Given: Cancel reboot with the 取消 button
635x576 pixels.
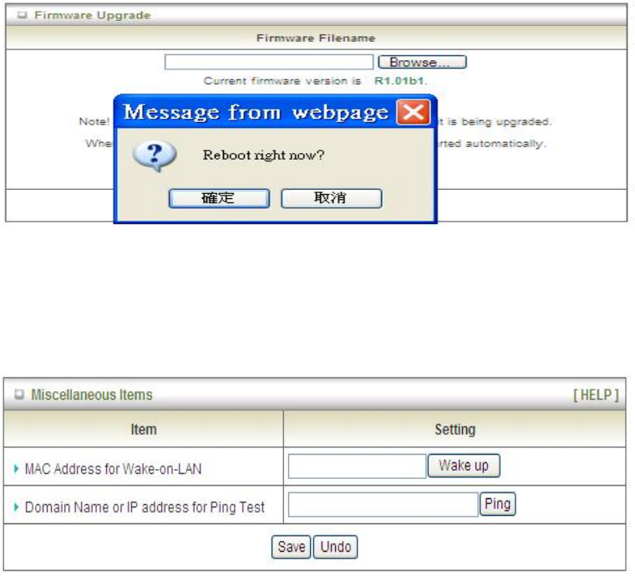Looking at the screenshot, I should point(331,198).
